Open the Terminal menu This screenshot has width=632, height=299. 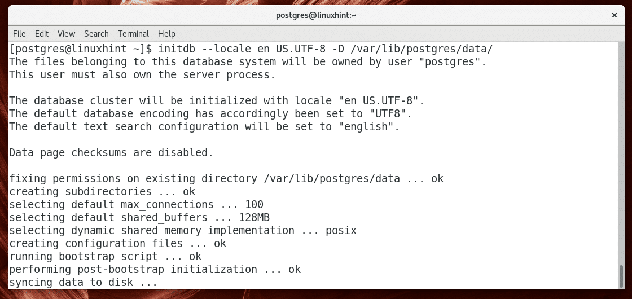coord(133,34)
